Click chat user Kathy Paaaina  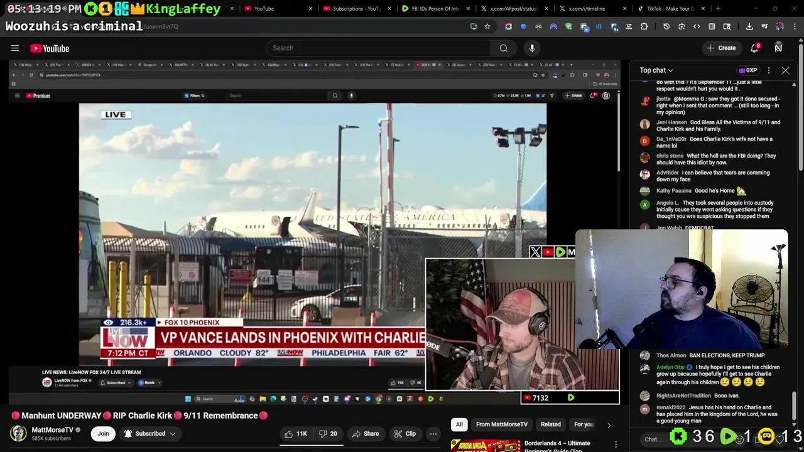pyautogui.click(x=674, y=191)
